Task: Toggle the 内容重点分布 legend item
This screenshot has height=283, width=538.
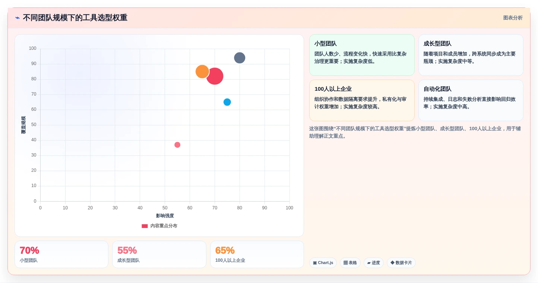Action: [x=159, y=226]
